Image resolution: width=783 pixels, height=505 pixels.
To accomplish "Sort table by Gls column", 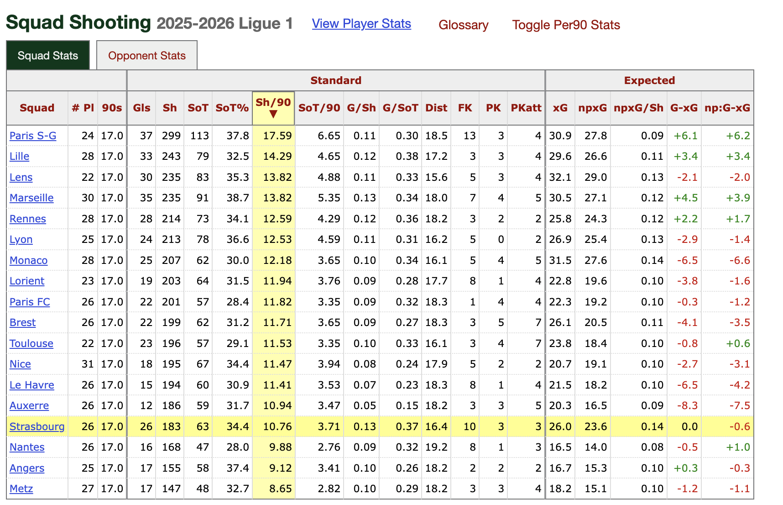I will 141,108.
